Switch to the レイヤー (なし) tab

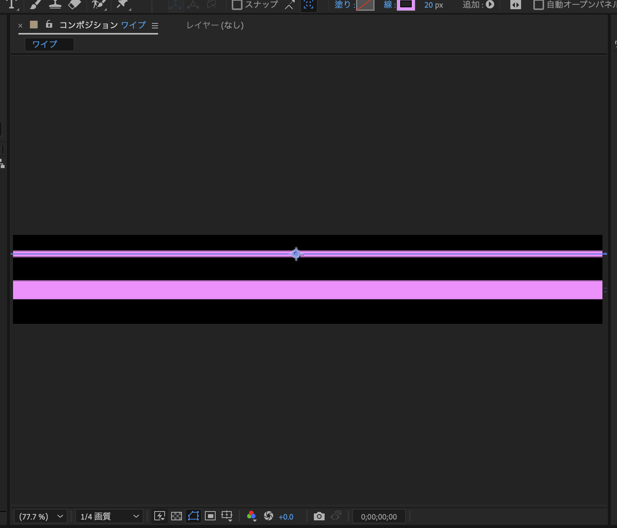[x=214, y=25]
